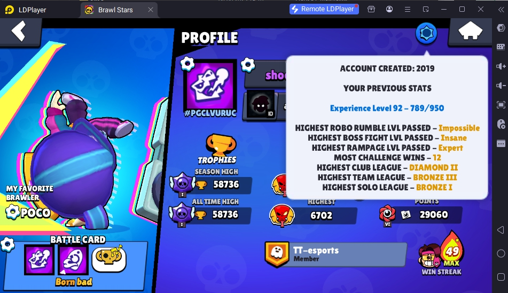508x293 pixels.
Task: Edit the profile icon using its gear
Action: [x=187, y=64]
